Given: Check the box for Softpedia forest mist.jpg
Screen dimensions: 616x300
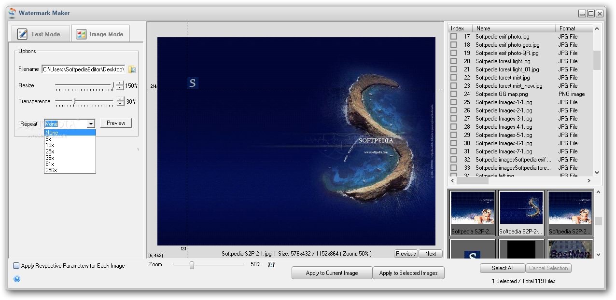Looking at the screenshot, I should (x=454, y=78).
